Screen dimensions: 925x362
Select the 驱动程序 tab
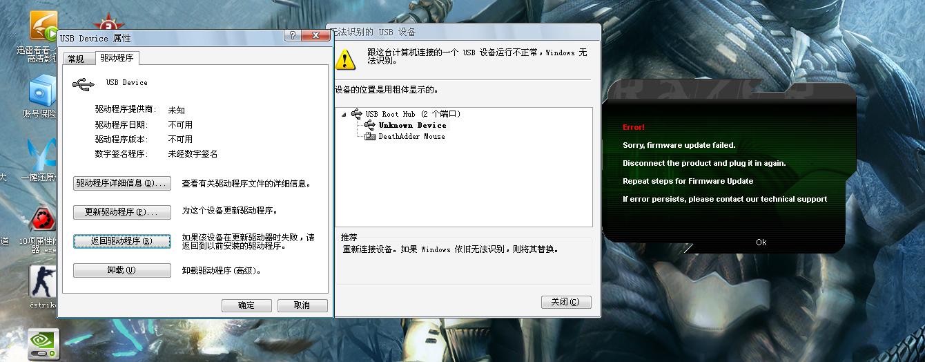point(117,58)
